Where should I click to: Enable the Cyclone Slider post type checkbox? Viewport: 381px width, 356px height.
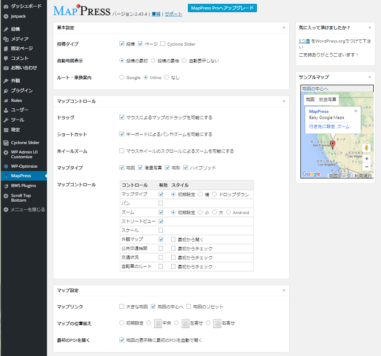[163, 44]
